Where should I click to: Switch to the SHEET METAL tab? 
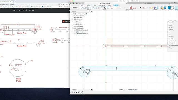pyautogui.click(x=102, y=5)
